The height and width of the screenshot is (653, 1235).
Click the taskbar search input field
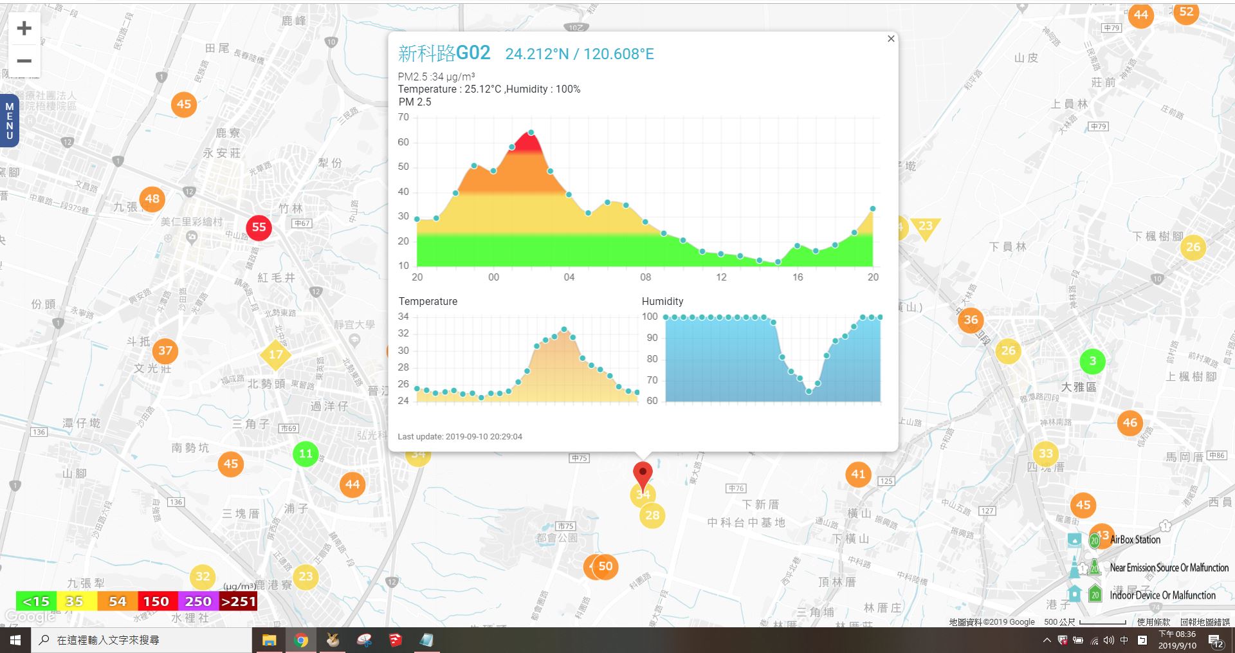142,640
